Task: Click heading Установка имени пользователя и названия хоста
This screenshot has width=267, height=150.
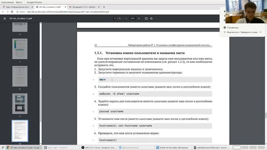Action: coord(145,53)
